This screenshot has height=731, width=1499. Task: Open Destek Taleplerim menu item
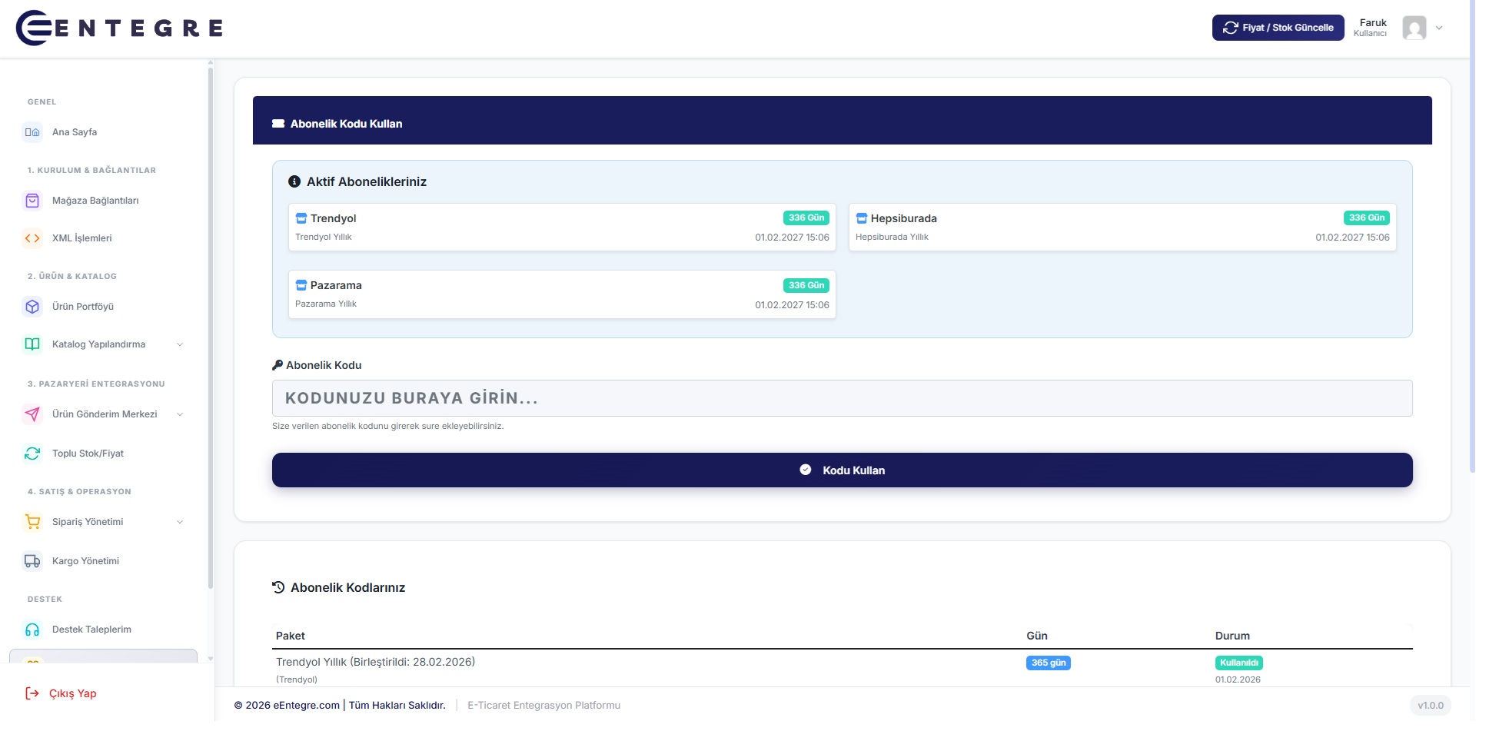click(x=91, y=630)
